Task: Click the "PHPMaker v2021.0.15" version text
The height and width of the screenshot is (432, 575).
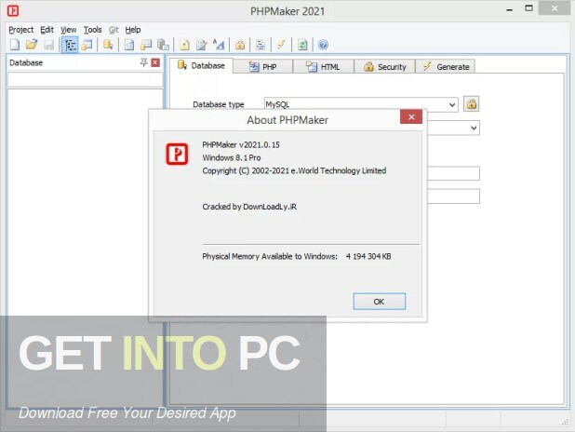Action: click(241, 144)
